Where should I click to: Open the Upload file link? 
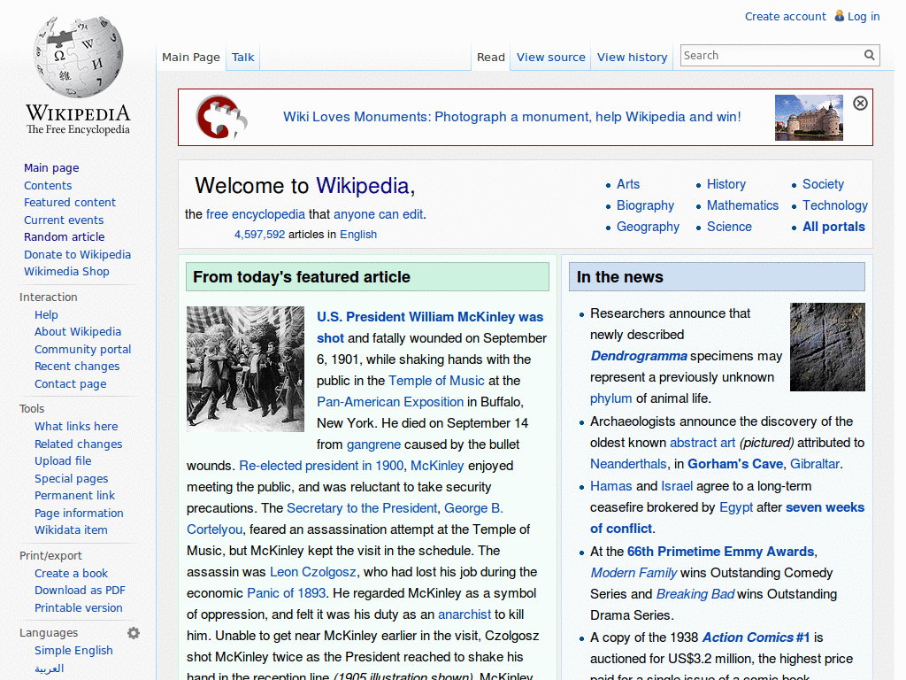(x=63, y=460)
